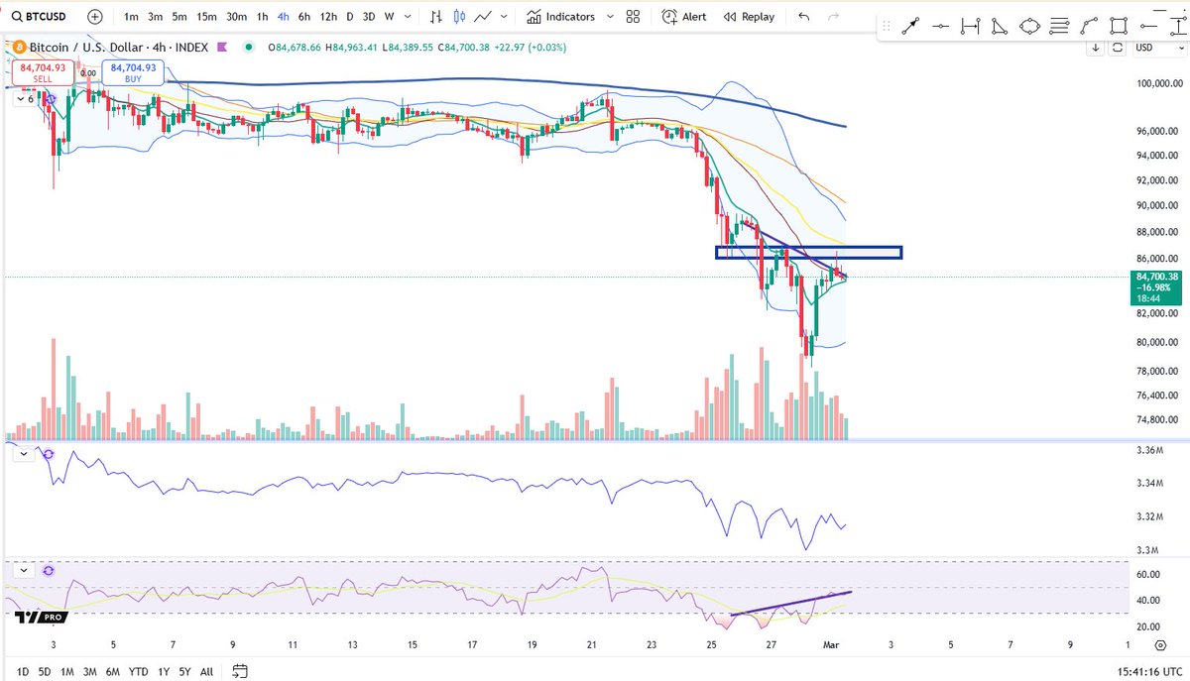Open the Go to Date calendar
This screenshot has width=1190, height=681.
[238, 672]
